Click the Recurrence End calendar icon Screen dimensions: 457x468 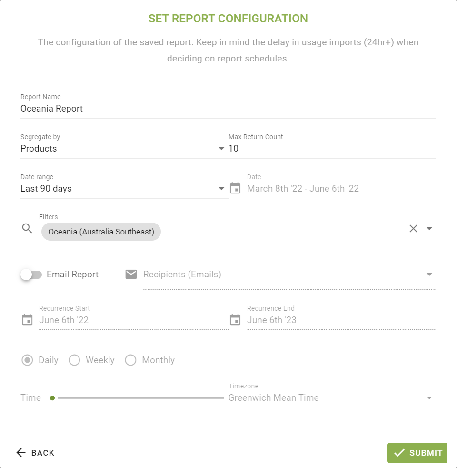click(x=235, y=320)
